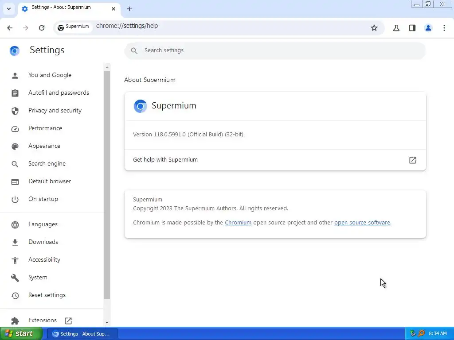Close the Settings - About Supermium tab
This screenshot has width=454, height=340.
point(113,9)
